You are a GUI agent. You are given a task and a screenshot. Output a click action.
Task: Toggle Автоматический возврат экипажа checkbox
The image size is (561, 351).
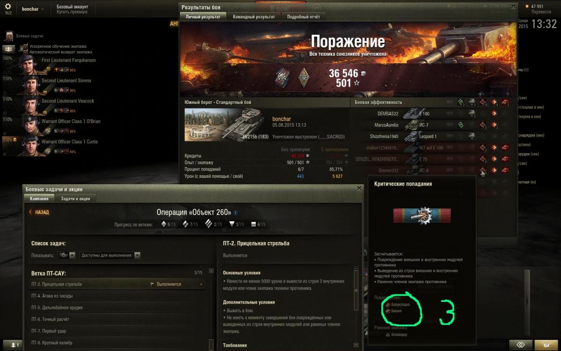point(26,52)
